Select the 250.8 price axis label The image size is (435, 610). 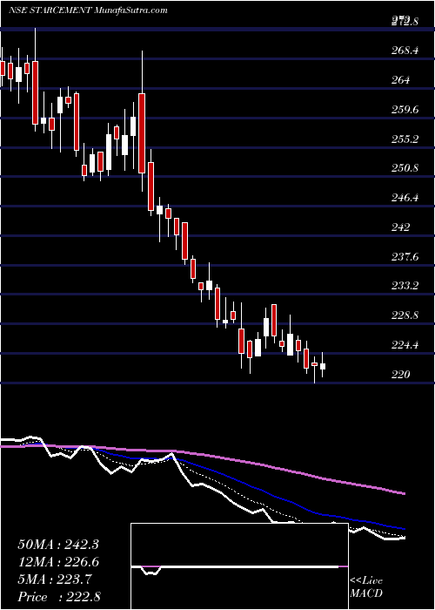[x=404, y=168]
